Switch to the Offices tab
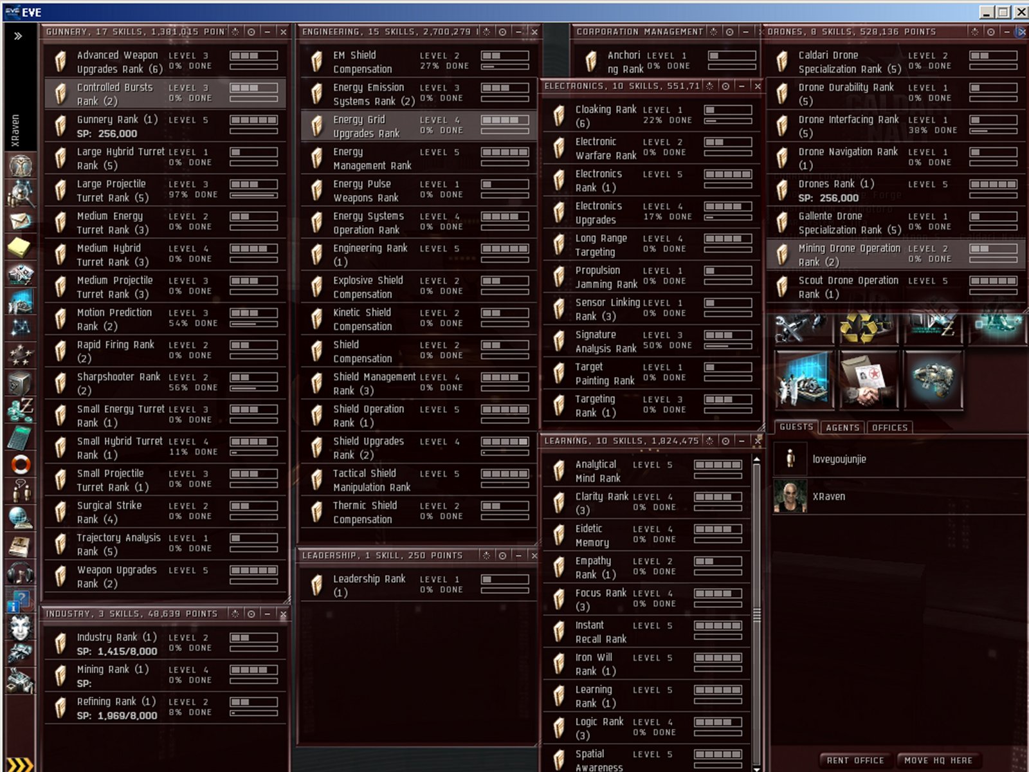 tap(889, 427)
